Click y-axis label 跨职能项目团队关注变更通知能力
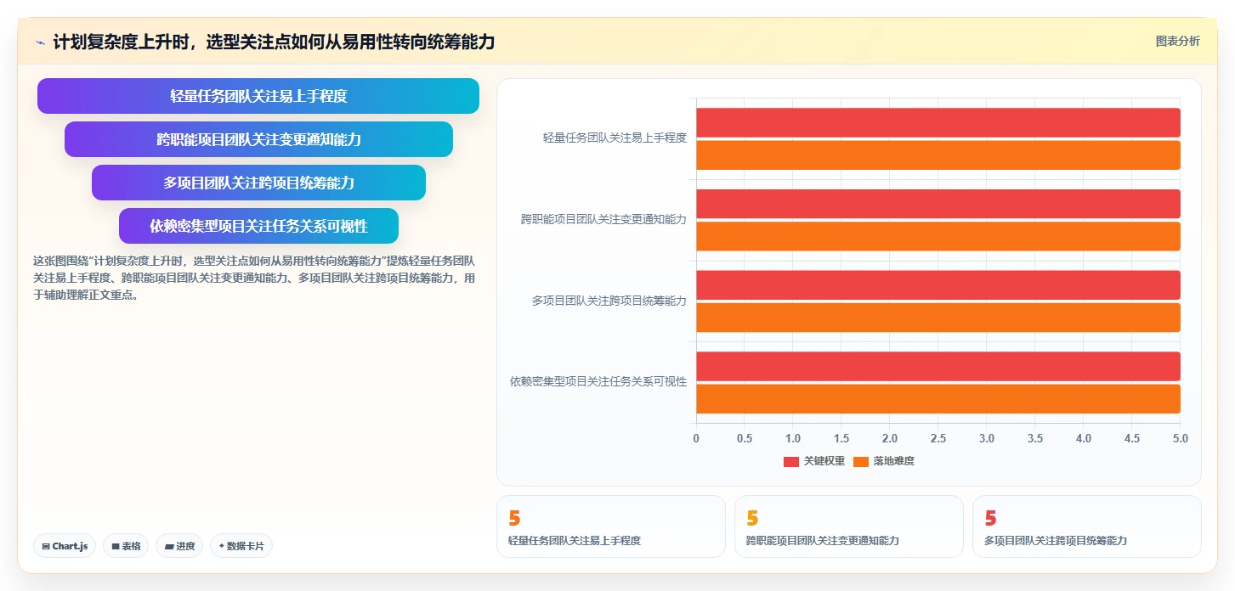Image resolution: width=1235 pixels, height=591 pixels. 603,219
